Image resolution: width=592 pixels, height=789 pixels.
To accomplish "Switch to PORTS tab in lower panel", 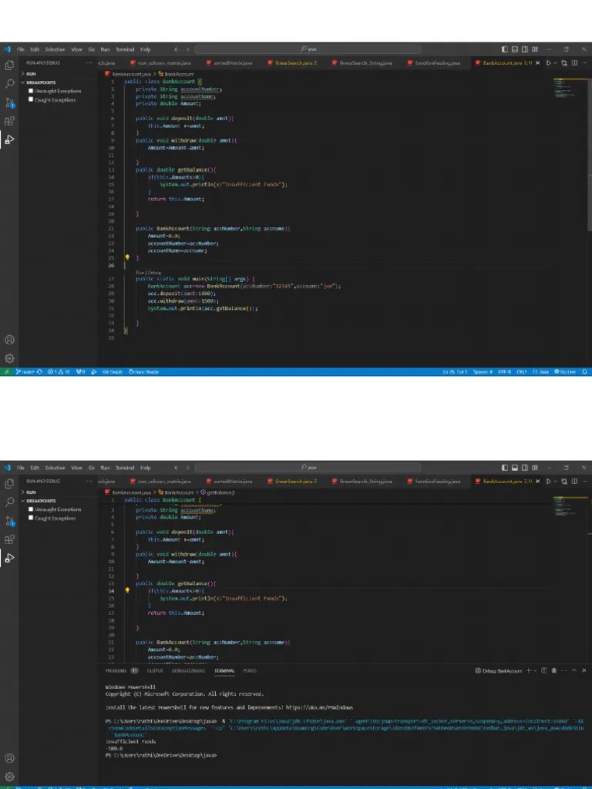I will 250,670.
